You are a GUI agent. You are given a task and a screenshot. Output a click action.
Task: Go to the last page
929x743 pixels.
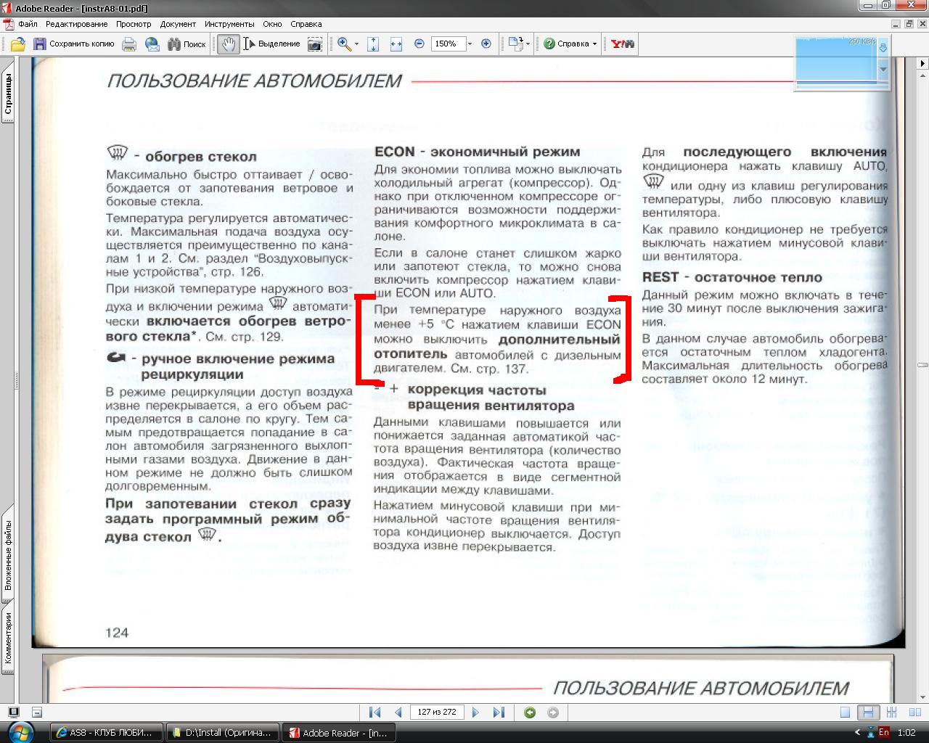(499, 713)
